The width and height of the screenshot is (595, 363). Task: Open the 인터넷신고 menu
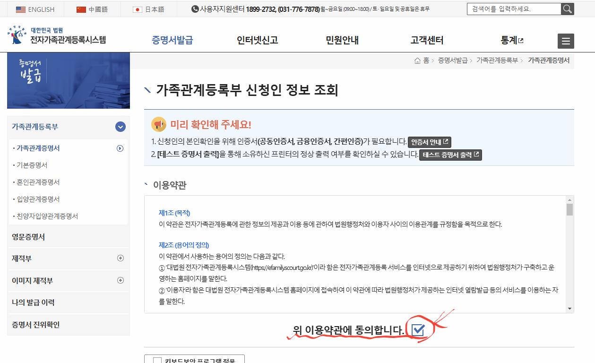pyautogui.click(x=257, y=41)
